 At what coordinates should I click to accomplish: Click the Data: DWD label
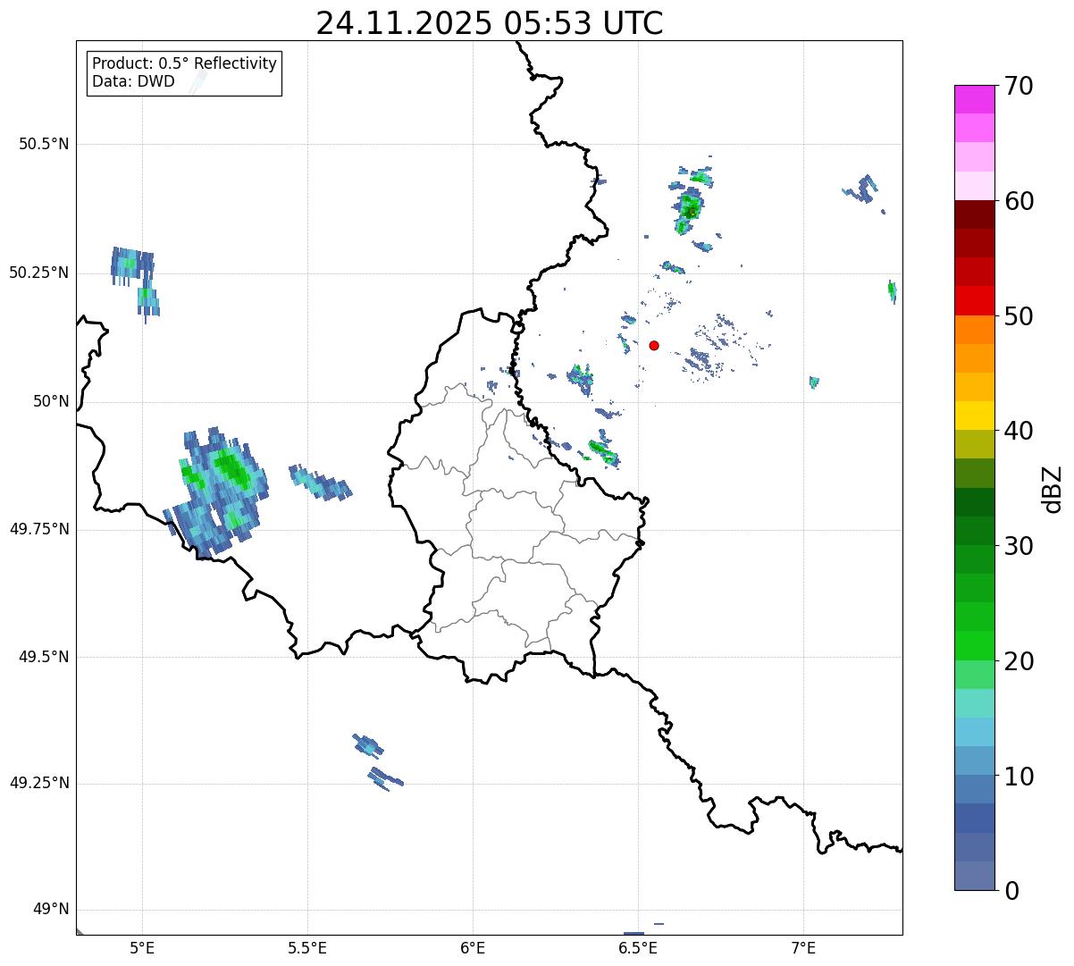point(133,82)
